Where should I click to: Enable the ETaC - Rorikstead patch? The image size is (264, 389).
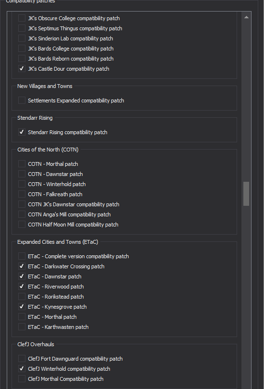(x=22, y=297)
